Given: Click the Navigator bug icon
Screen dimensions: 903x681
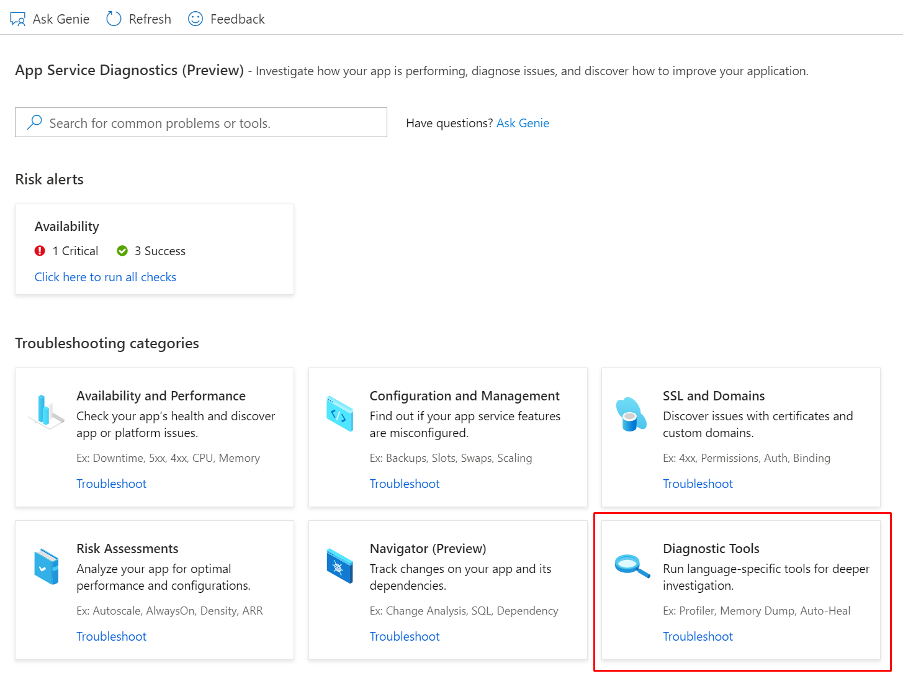Looking at the screenshot, I should click(x=339, y=566).
